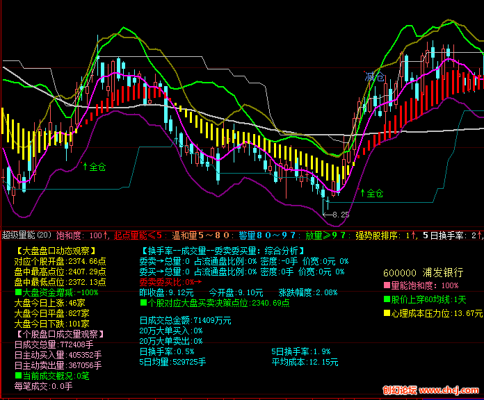Click the green square beside 个股对应大盘买卖决策点位
The image size is (484, 400).
pos(143,303)
